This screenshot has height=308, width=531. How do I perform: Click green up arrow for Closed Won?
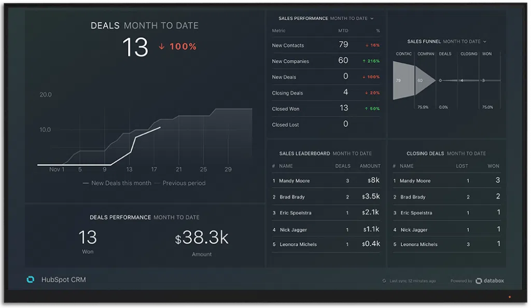point(367,109)
